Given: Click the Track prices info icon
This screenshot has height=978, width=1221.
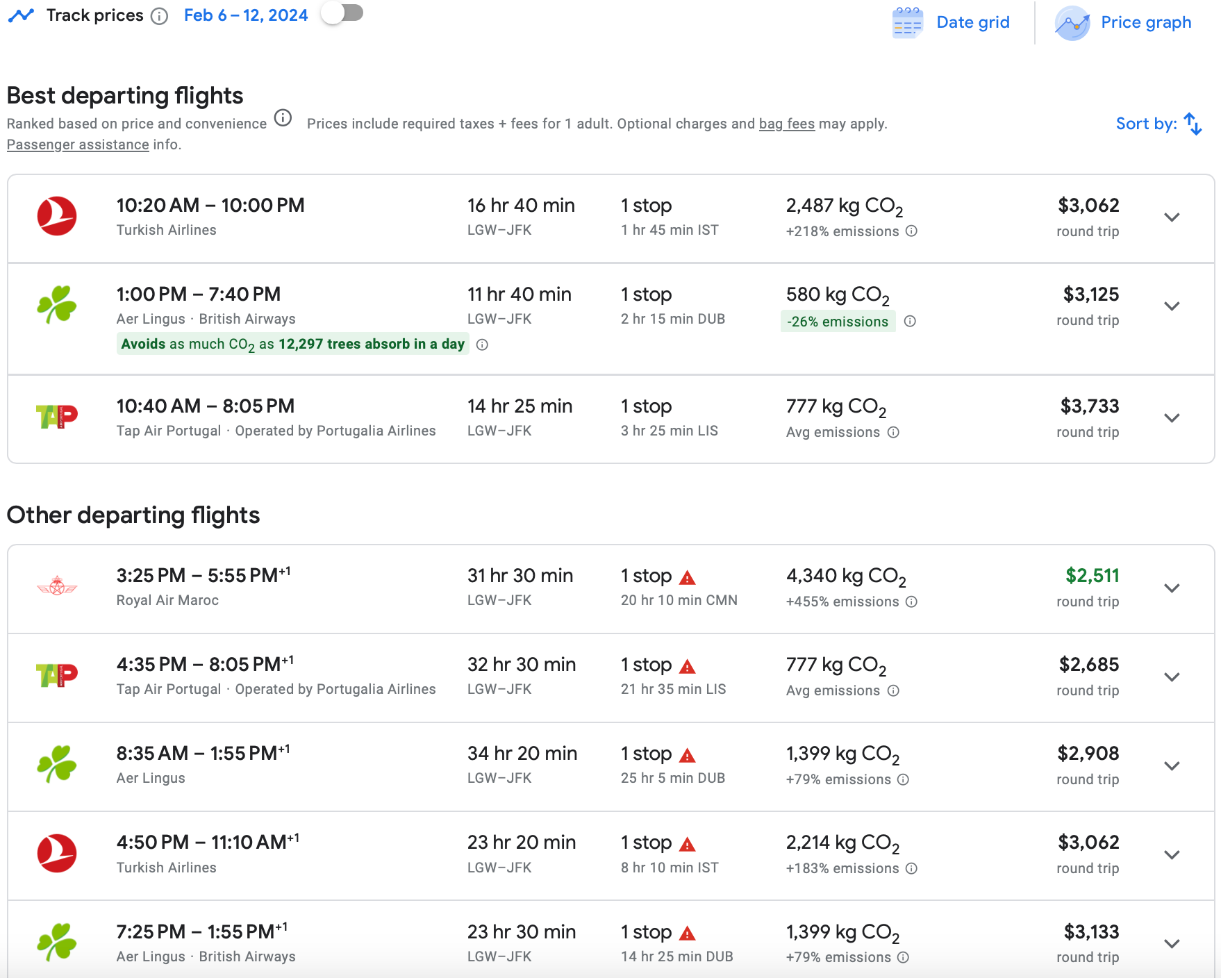Looking at the screenshot, I should 159,16.
